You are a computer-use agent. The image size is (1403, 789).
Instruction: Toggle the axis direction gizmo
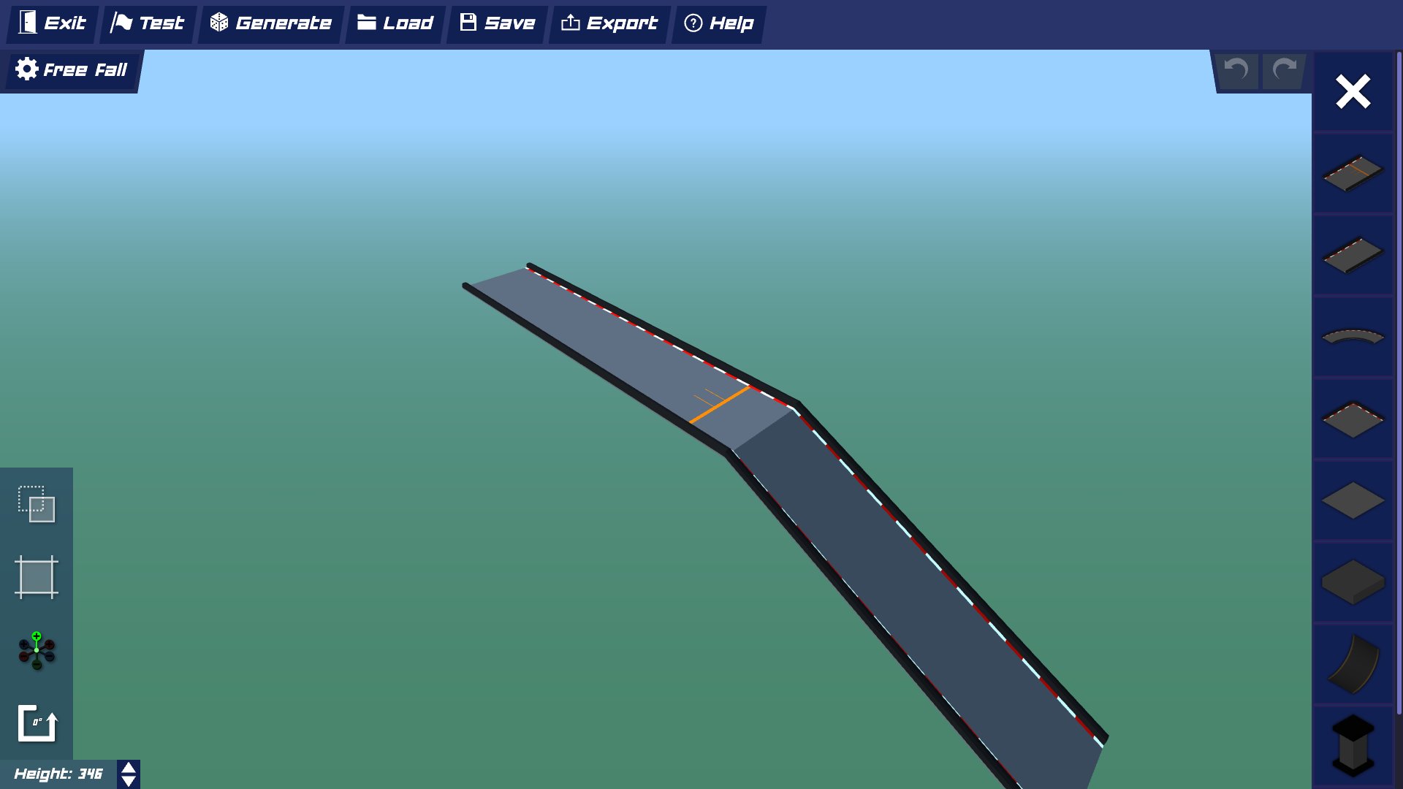tap(37, 650)
